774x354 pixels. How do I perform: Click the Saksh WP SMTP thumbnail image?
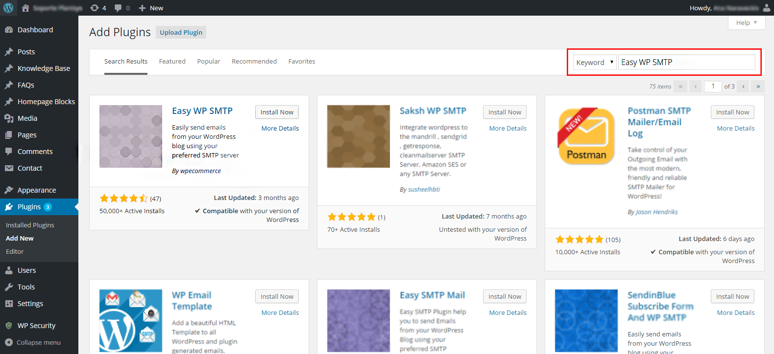(359, 136)
